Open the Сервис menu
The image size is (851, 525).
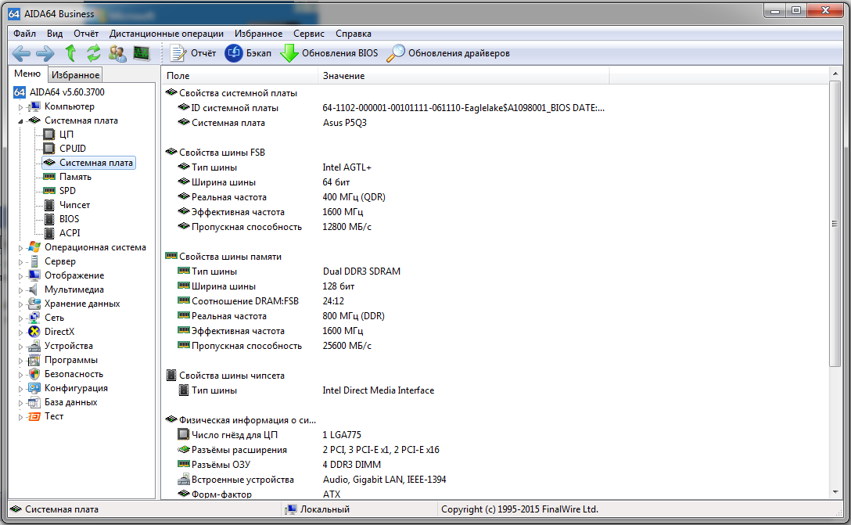[309, 34]
